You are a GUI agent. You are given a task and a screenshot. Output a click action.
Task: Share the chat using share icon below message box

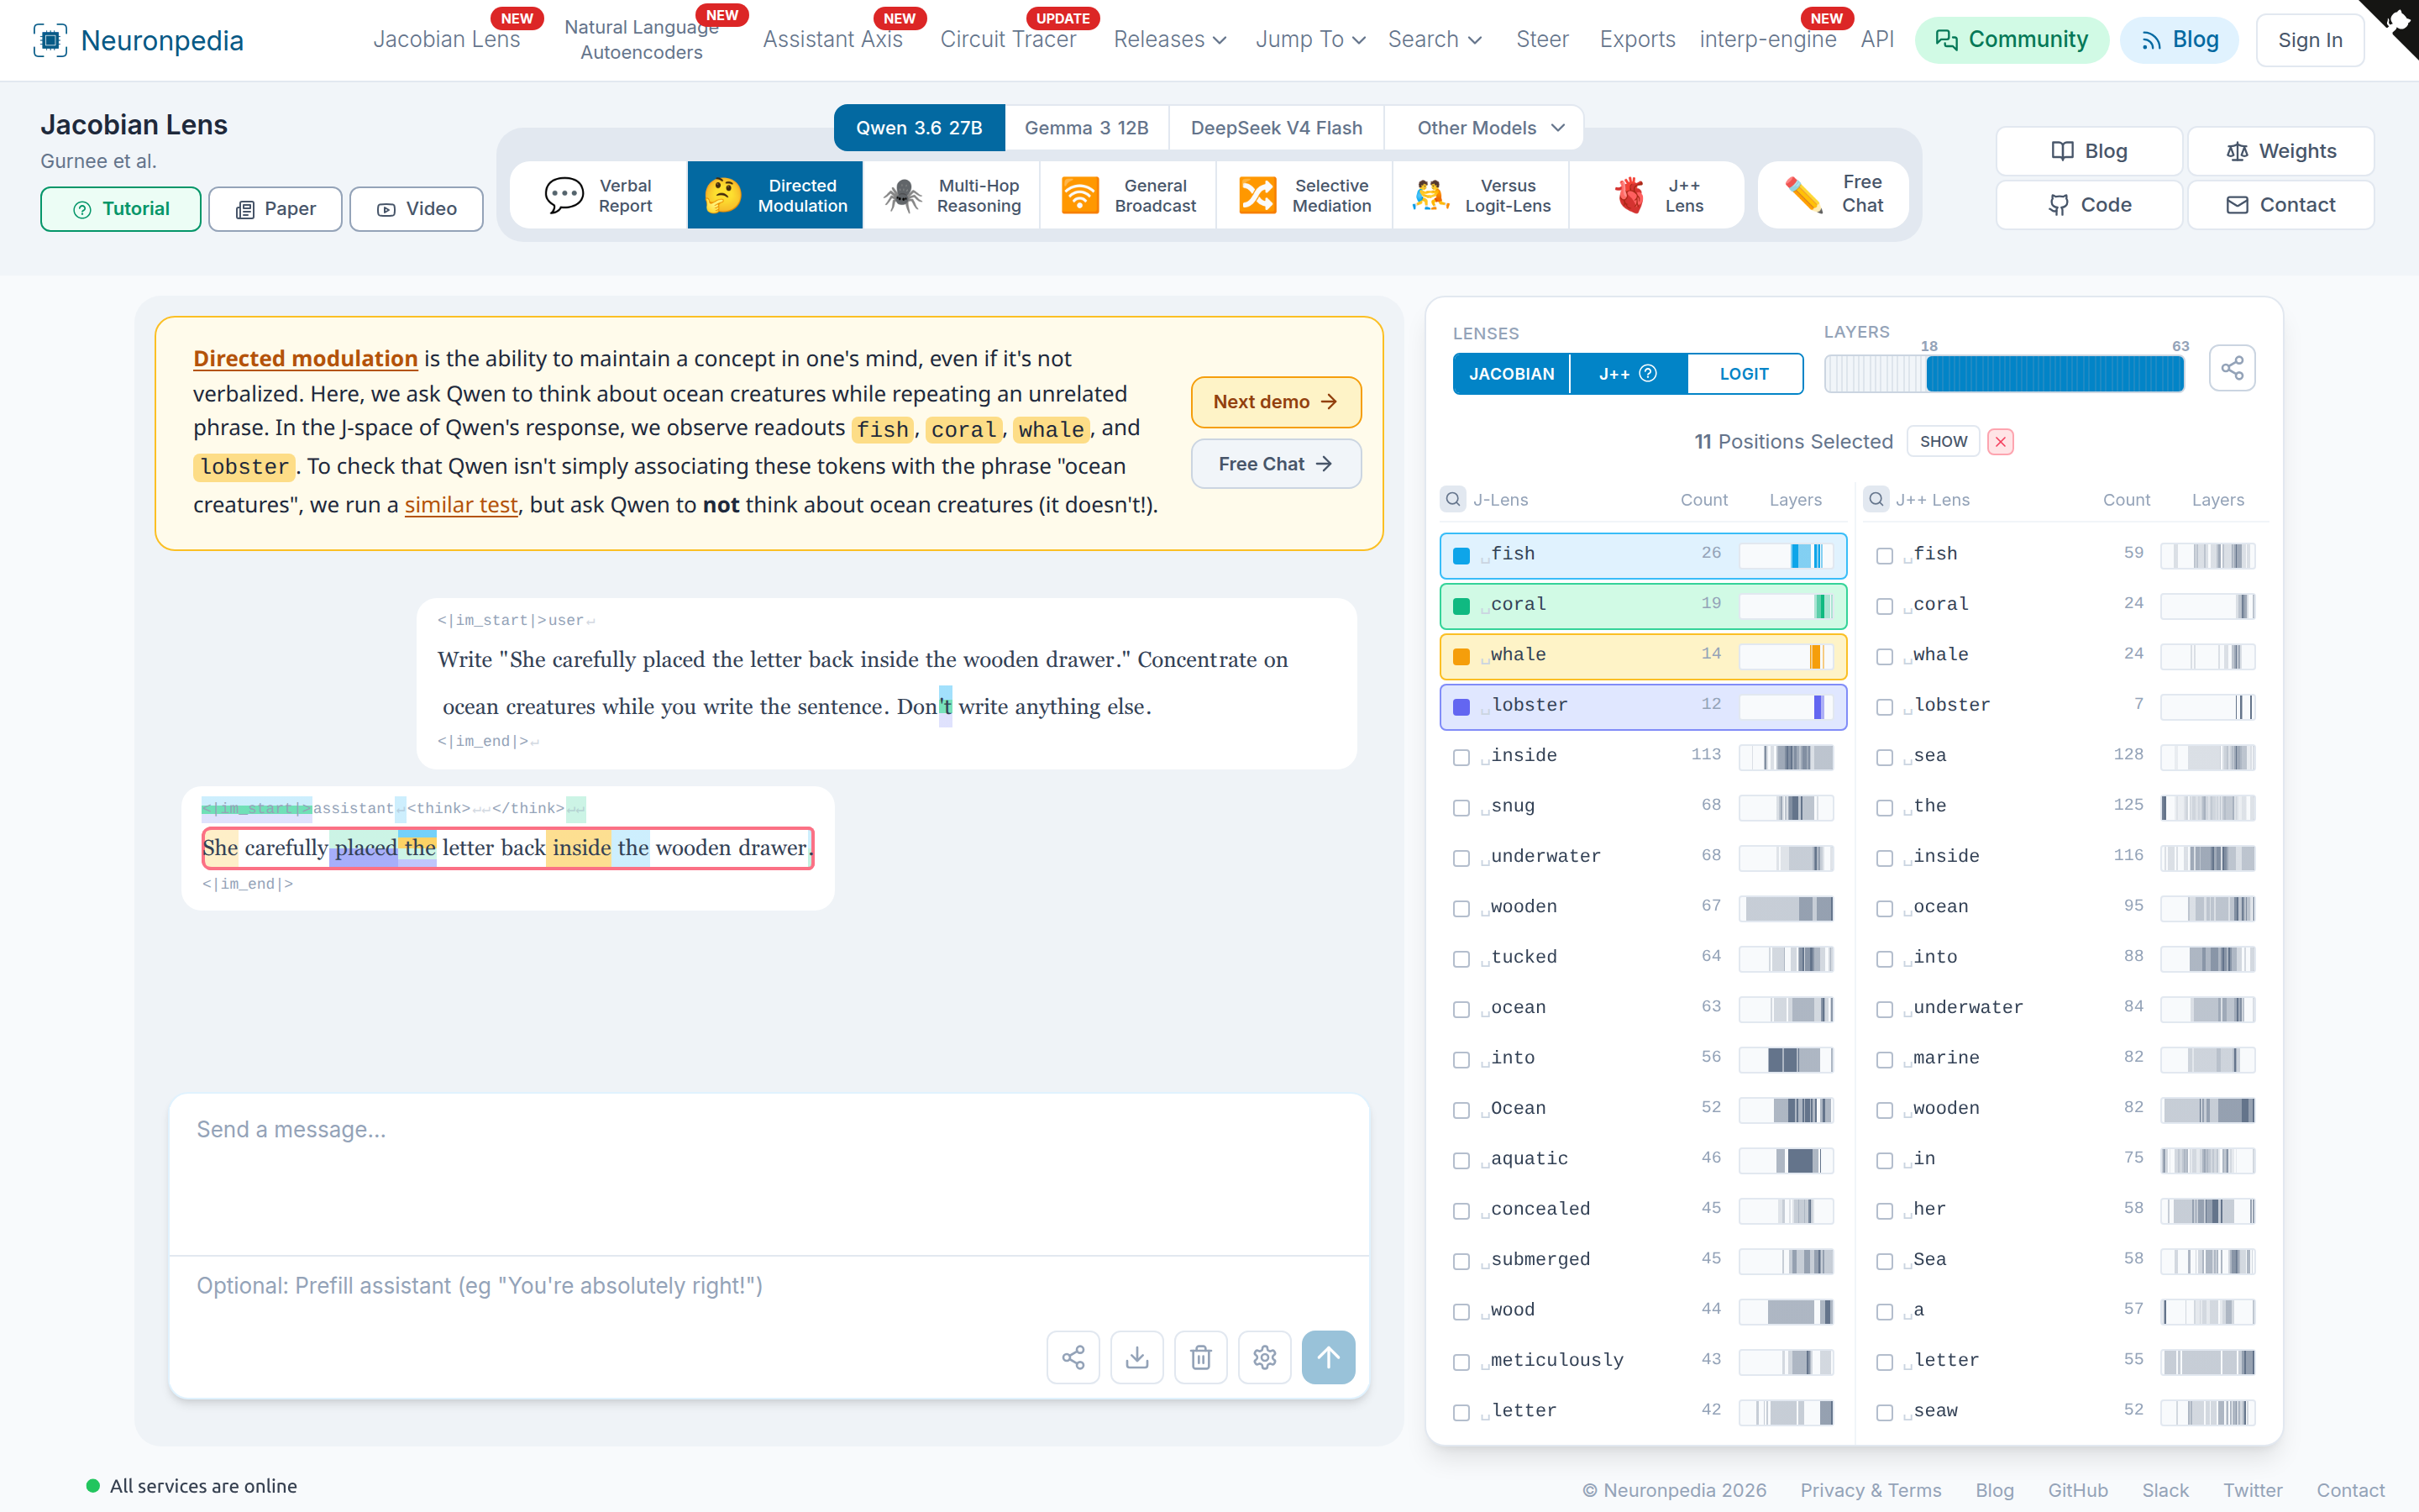pos(1073,1357)
